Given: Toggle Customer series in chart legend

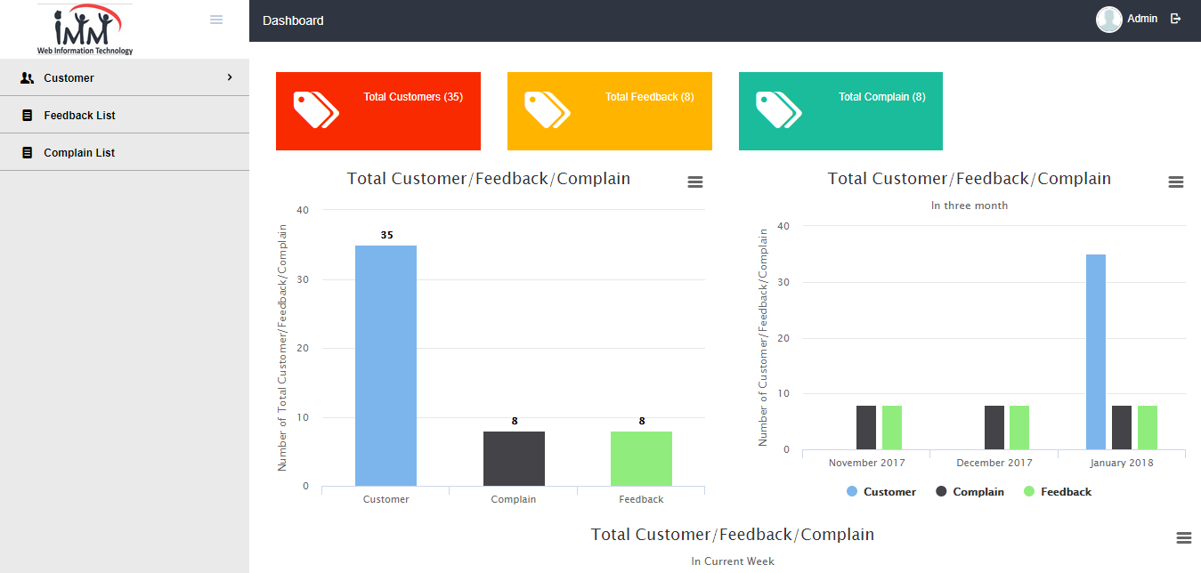Looking at the screenshot, I should pos(880,492).
